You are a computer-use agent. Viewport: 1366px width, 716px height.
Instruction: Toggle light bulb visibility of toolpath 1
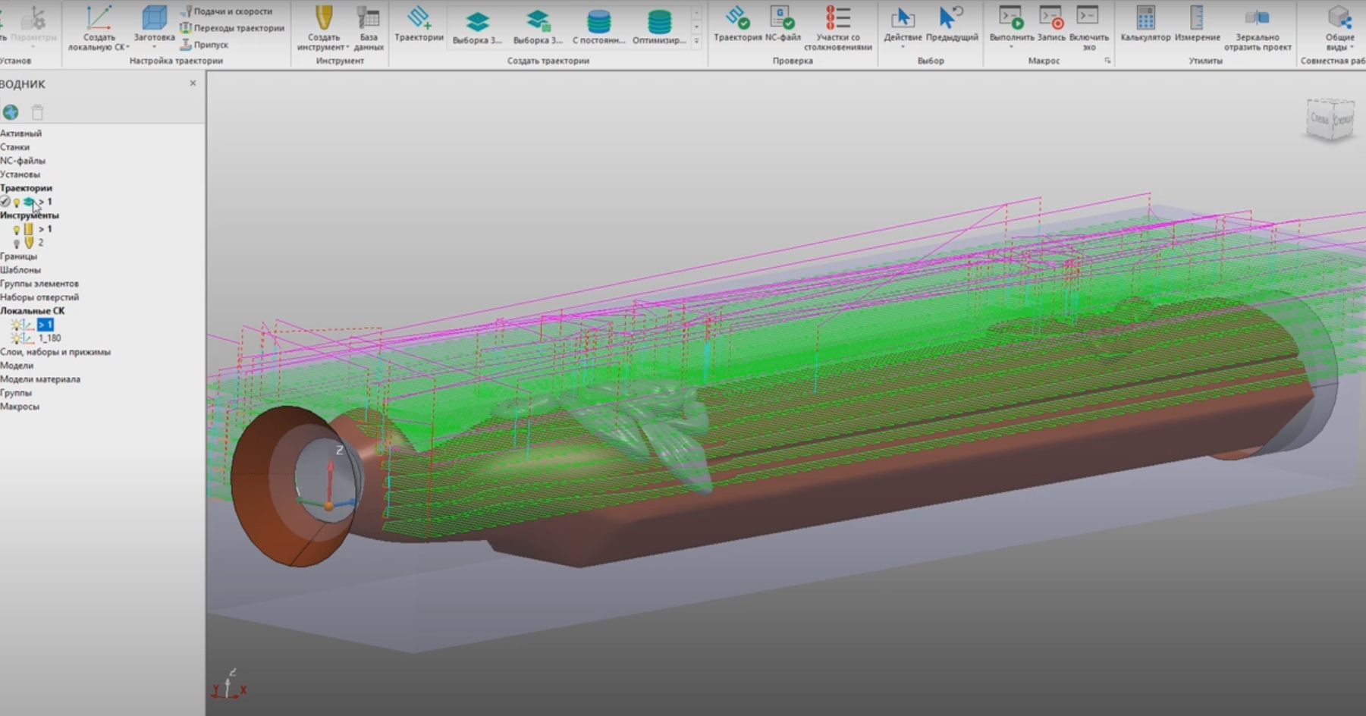tap(16, 203)
